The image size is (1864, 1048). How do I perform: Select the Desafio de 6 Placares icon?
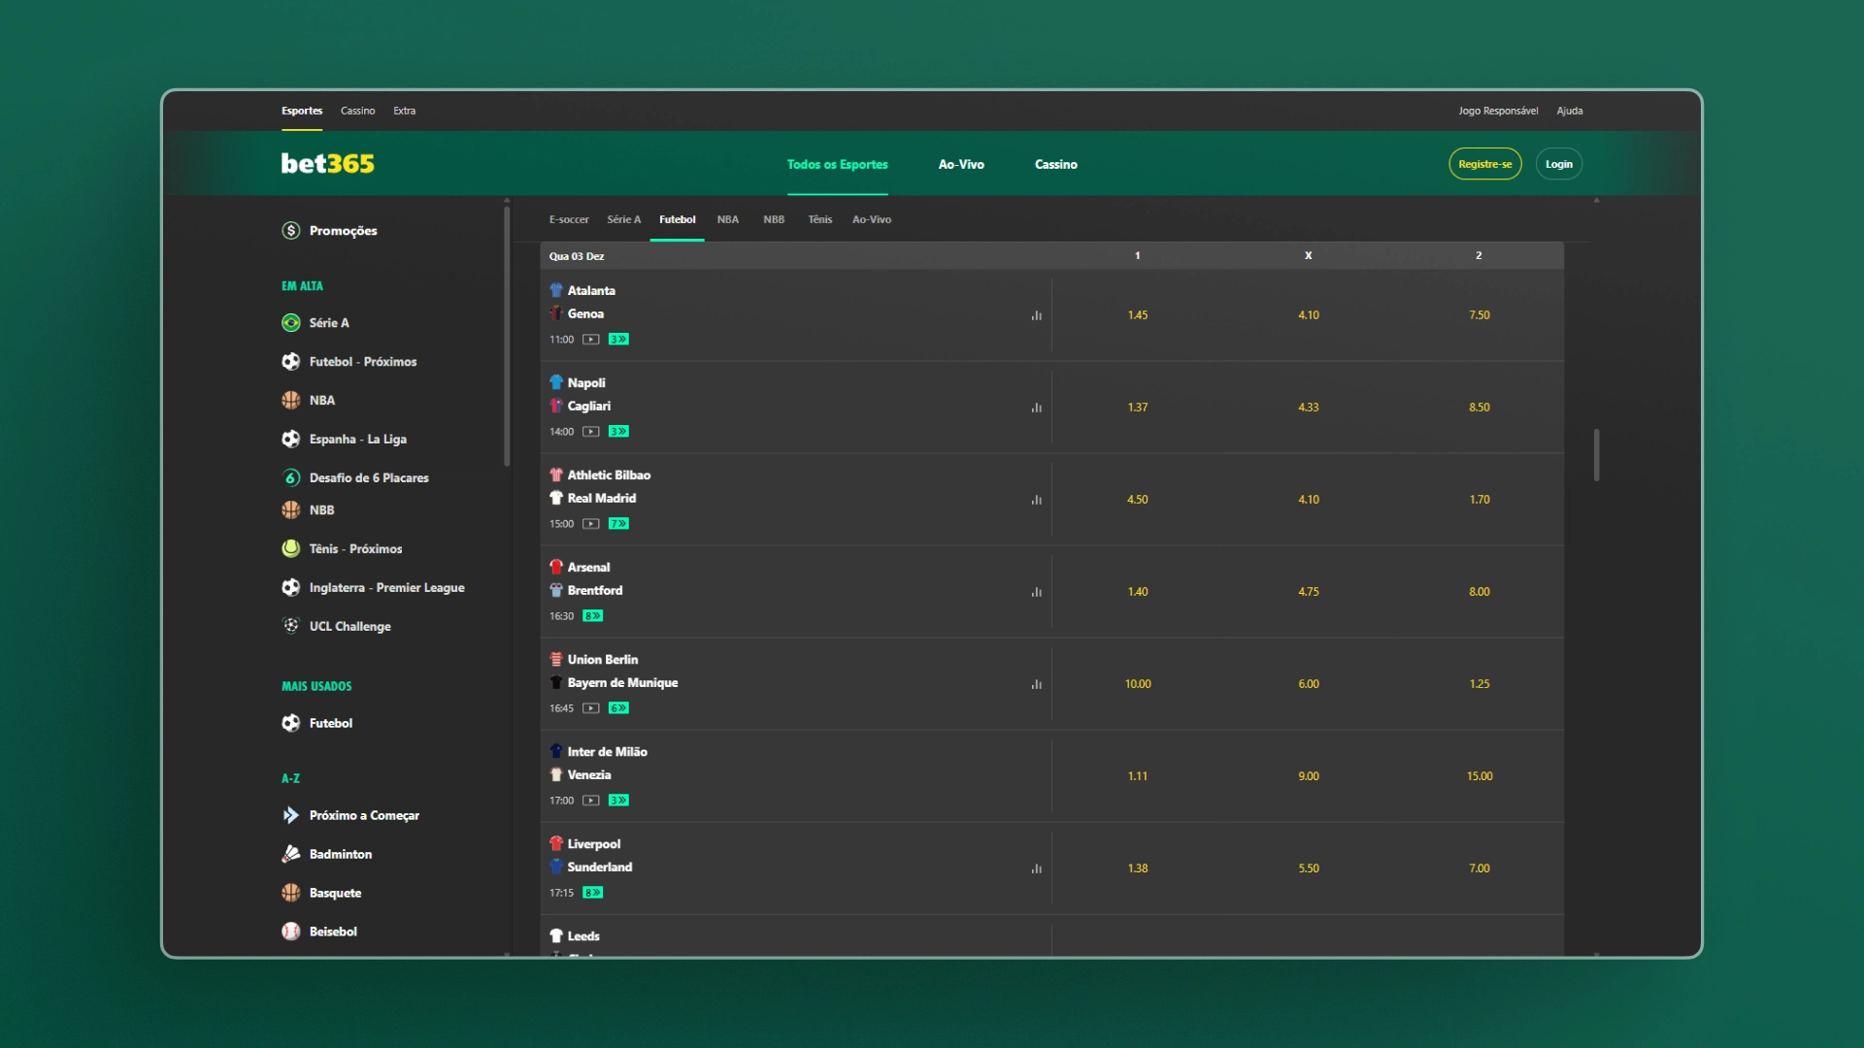(290, 476)
